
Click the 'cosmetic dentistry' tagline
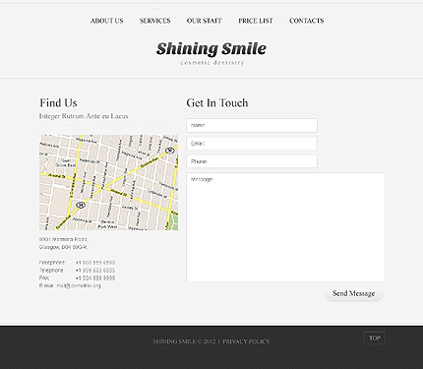pos(212,62)
